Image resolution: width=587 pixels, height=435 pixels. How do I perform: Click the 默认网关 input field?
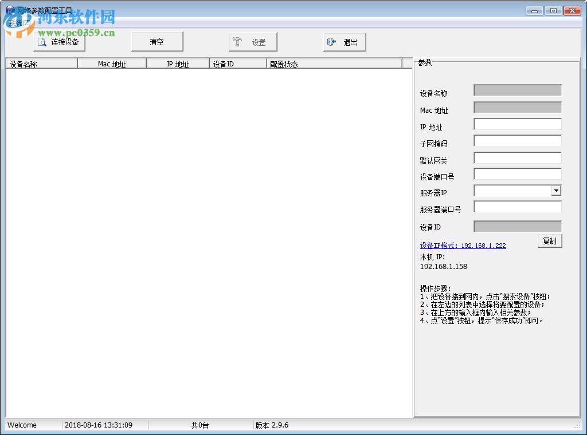coord(516,158)
